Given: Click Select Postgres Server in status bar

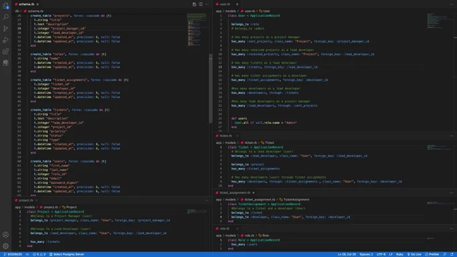Looking at the screenshot, I should [67, 254].
